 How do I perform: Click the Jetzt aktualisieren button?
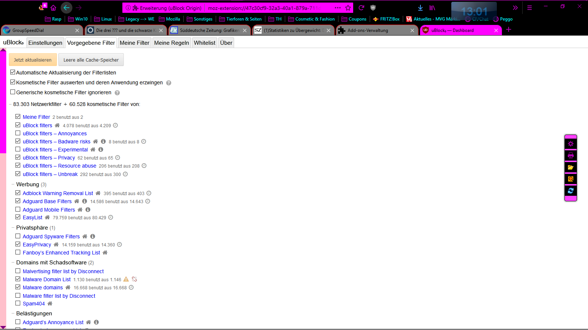[x=33, y=60]
